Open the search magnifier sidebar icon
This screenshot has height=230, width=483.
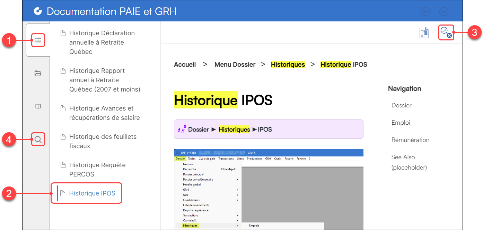click(38, 140)
